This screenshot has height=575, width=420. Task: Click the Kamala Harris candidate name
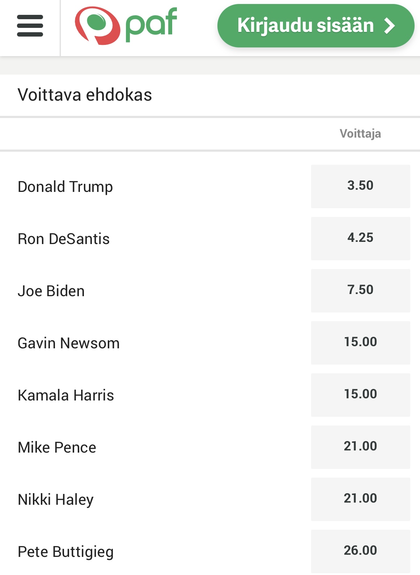click(x=66, y=395)
